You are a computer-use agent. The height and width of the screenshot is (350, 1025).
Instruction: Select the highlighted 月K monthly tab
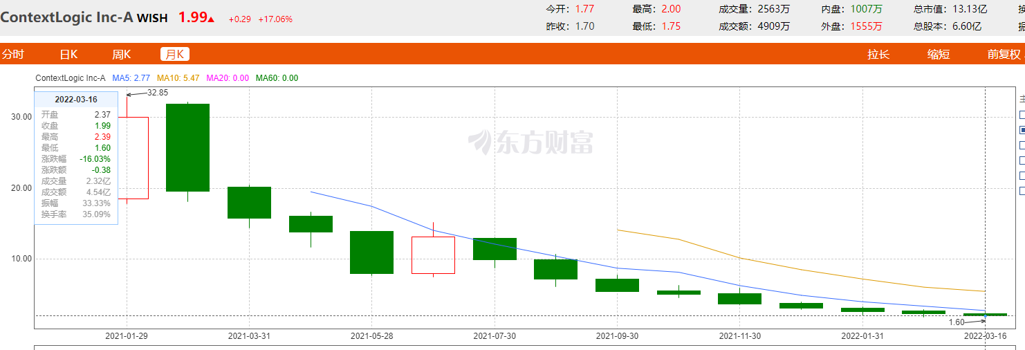(x=174, y=54)
